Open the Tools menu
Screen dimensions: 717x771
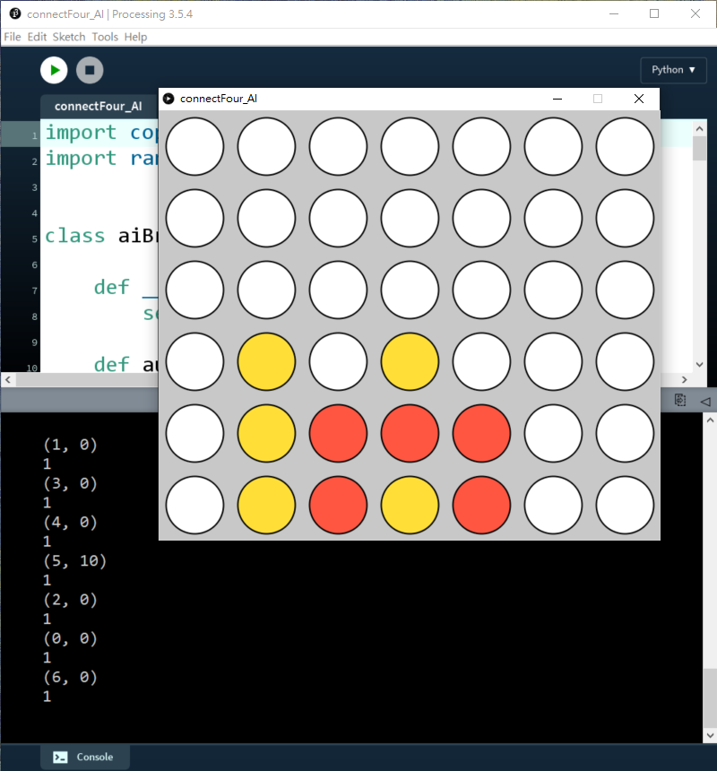[105, 37]
